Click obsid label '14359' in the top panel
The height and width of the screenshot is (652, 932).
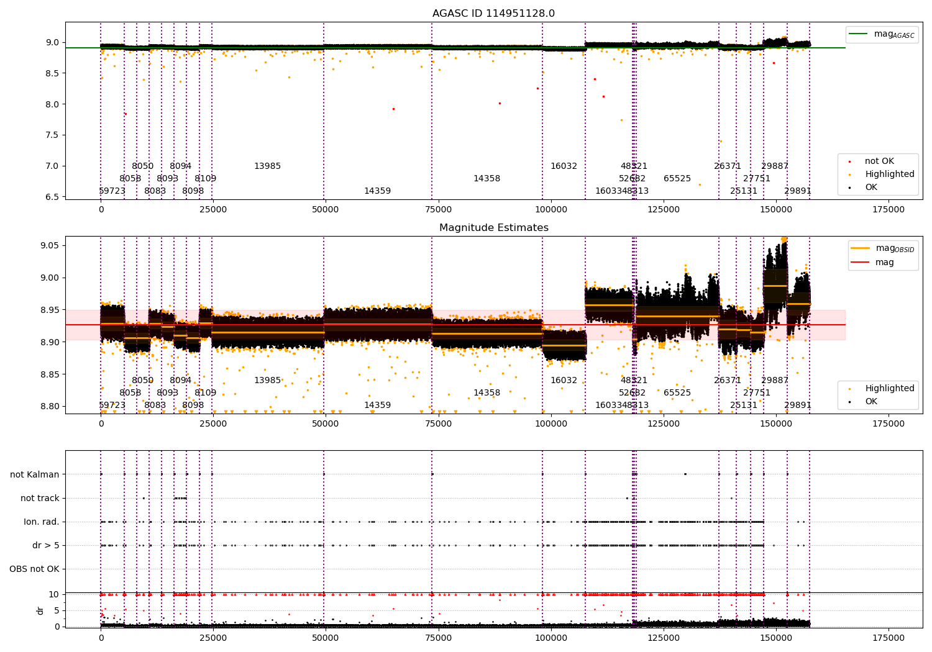(377, 191)
